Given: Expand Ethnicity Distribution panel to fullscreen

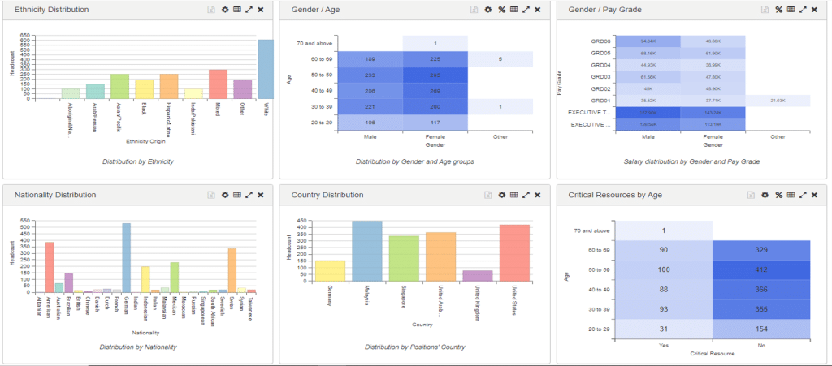Looking at the screenshot, I should [x=249, y=10].
